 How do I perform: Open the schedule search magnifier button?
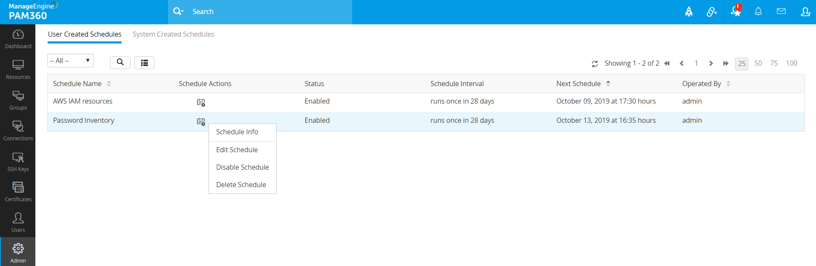tap(120, 62)
